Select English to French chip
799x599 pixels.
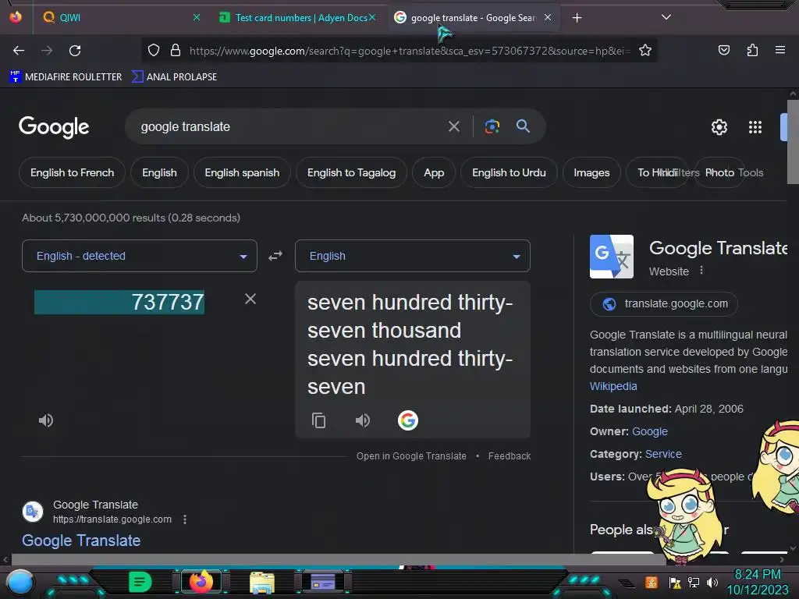(x=72, y=172)
